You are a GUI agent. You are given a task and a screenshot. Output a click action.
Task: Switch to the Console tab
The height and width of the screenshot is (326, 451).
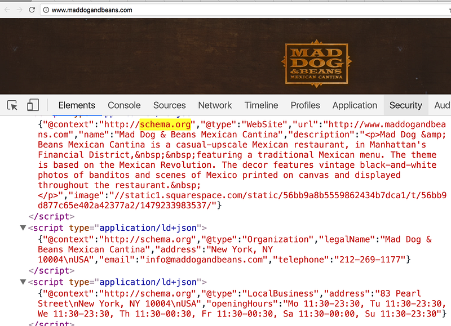pos(124,105)
